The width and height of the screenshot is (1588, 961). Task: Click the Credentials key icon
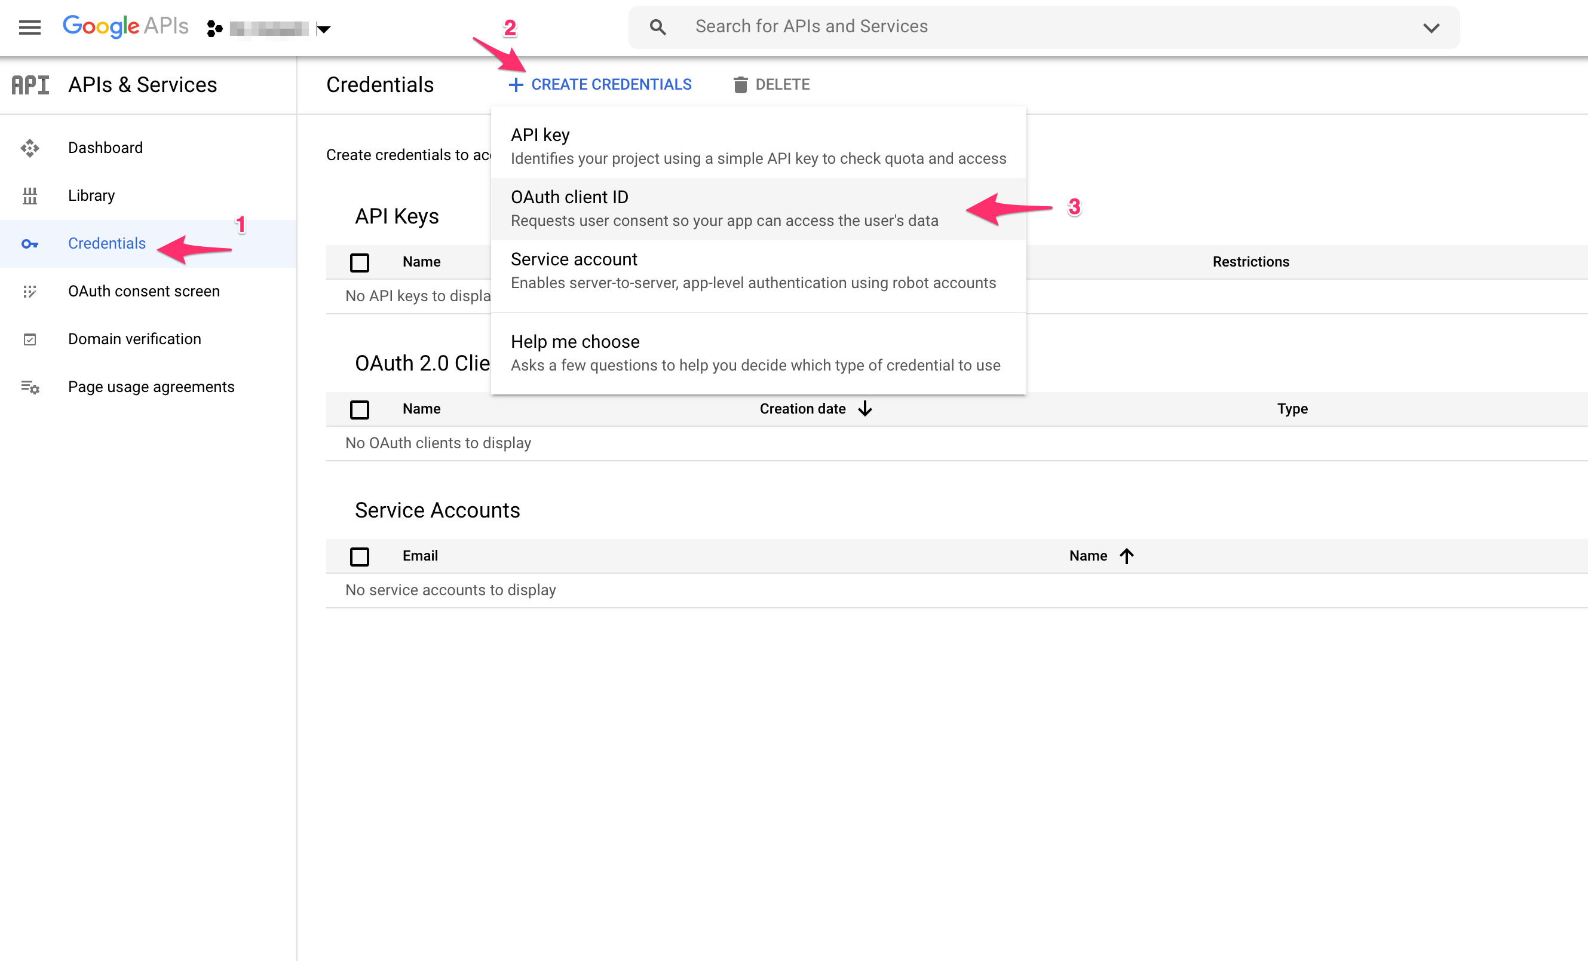pyautogui.click(x=30, y=244)
